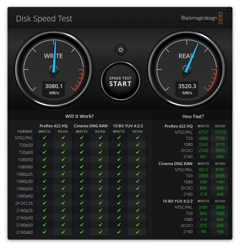The image size is (240, 248).
Task: Click Cinema DNG RAW write checkmark for 1080p50
Action: [82, 188]
